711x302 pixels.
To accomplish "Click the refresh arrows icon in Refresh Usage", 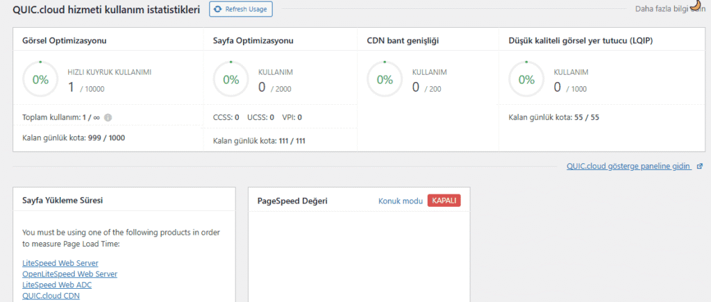I will click(219, 9).
